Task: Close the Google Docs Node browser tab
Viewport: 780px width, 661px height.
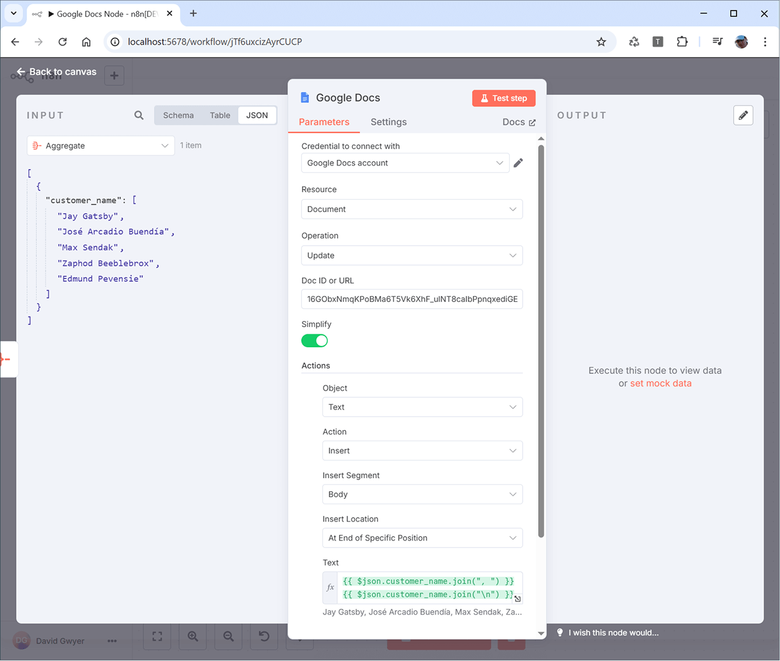Action: 170,14
